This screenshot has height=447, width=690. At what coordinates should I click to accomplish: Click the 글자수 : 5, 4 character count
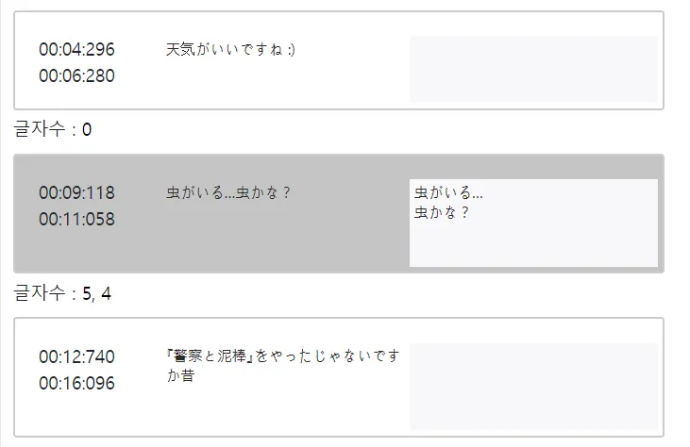click(x=62, y=293)
